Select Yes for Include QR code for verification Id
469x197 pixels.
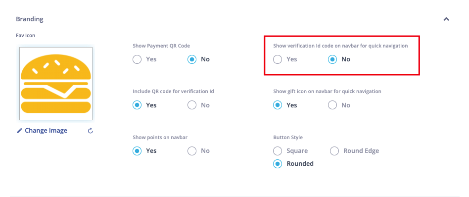point(137,105)
